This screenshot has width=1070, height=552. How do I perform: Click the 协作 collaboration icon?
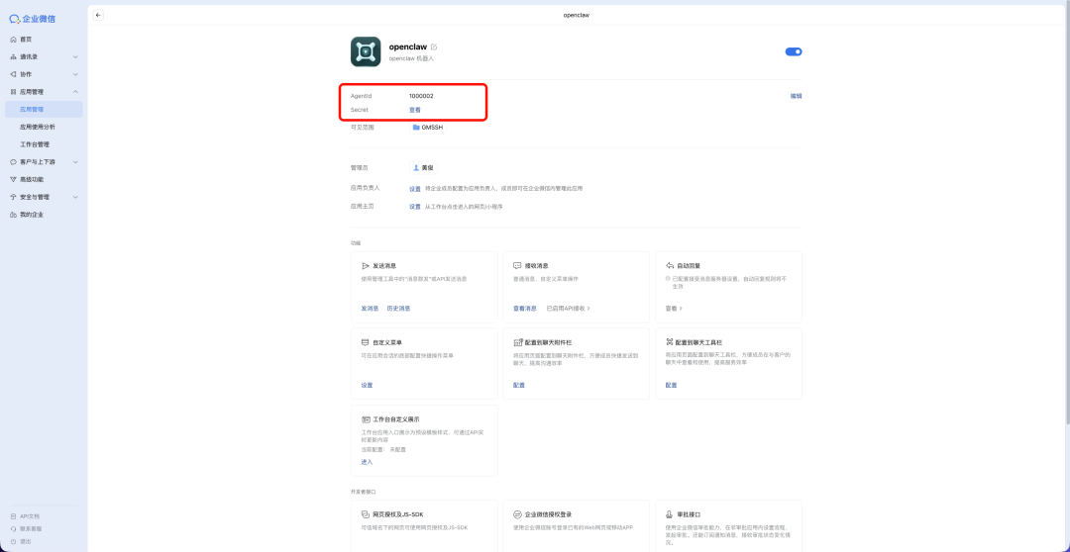tap(14, 74)
